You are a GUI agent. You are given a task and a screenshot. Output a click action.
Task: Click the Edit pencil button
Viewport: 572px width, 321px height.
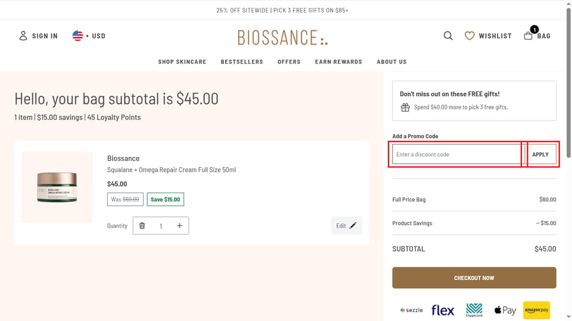click(347, 226)
